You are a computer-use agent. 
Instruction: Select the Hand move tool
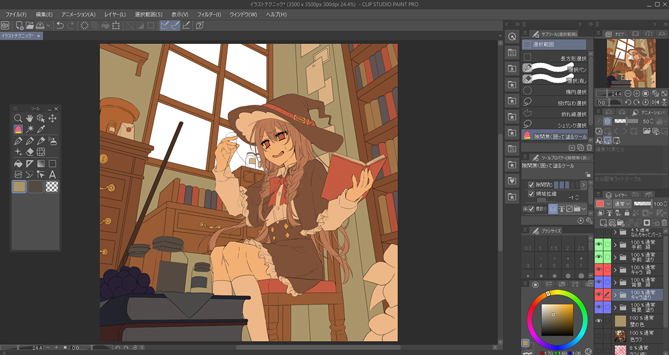pyautogui.click(x=30, y=118)
